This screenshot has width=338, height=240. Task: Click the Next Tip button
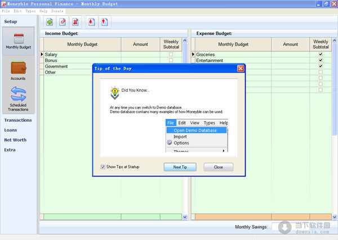pos(180,167)
